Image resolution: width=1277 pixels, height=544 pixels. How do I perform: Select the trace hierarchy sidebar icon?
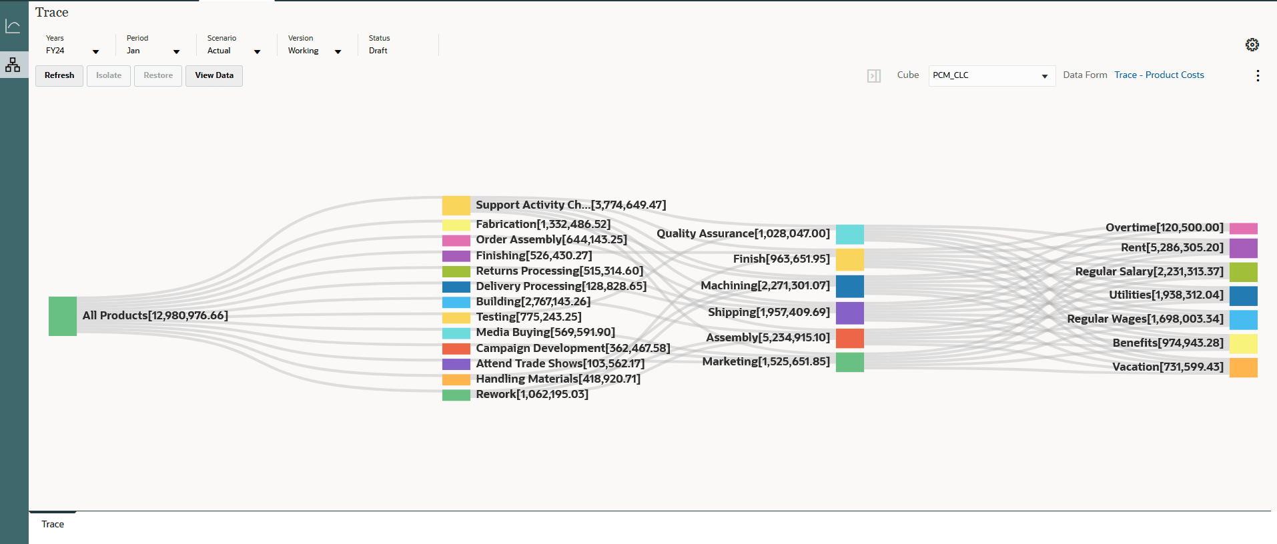click(x=13, y=65)
